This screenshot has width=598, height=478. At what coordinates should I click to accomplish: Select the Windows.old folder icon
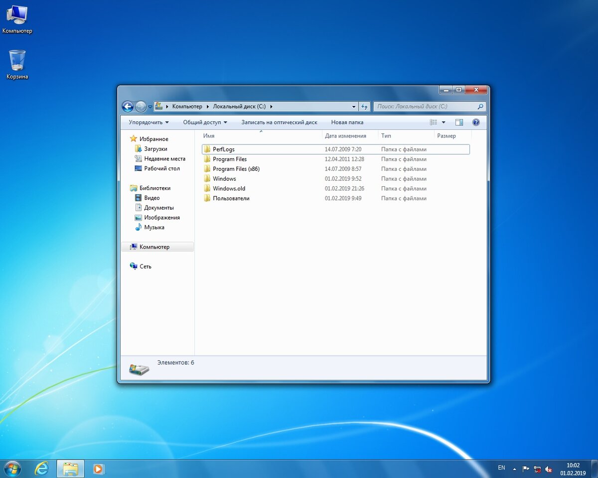[207, 188]
